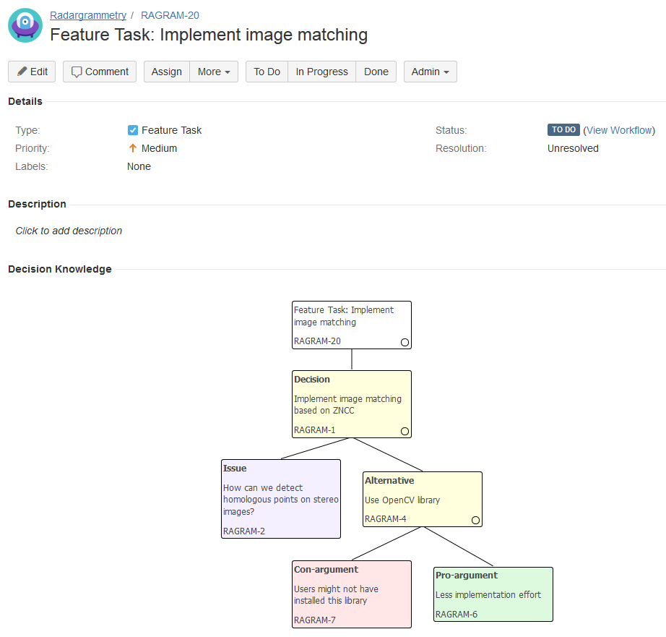Screen dimensions: 666x637
Task: Click the Assign button
Action: tap(166, 71)
